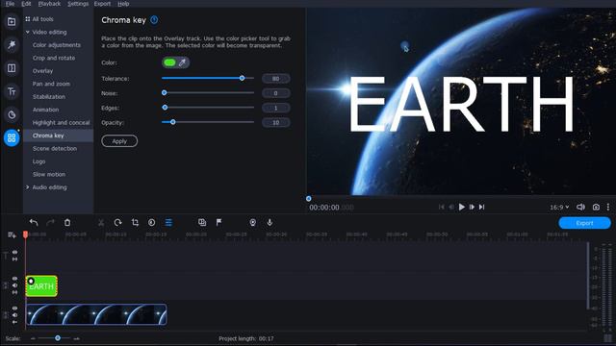
Task: Open Clip properties (blue lines icon)
Action: coord(168,222)
